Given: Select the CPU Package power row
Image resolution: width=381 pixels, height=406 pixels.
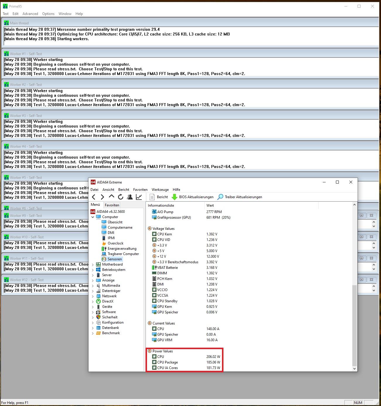Looking at the screenshot, I should pos(186,362).
